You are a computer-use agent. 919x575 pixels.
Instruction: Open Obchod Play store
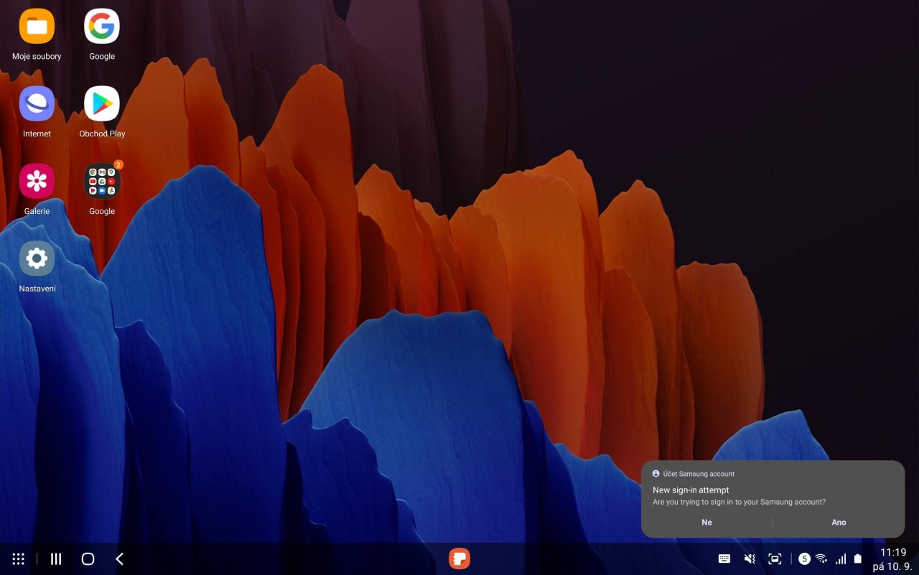point(102,104)
